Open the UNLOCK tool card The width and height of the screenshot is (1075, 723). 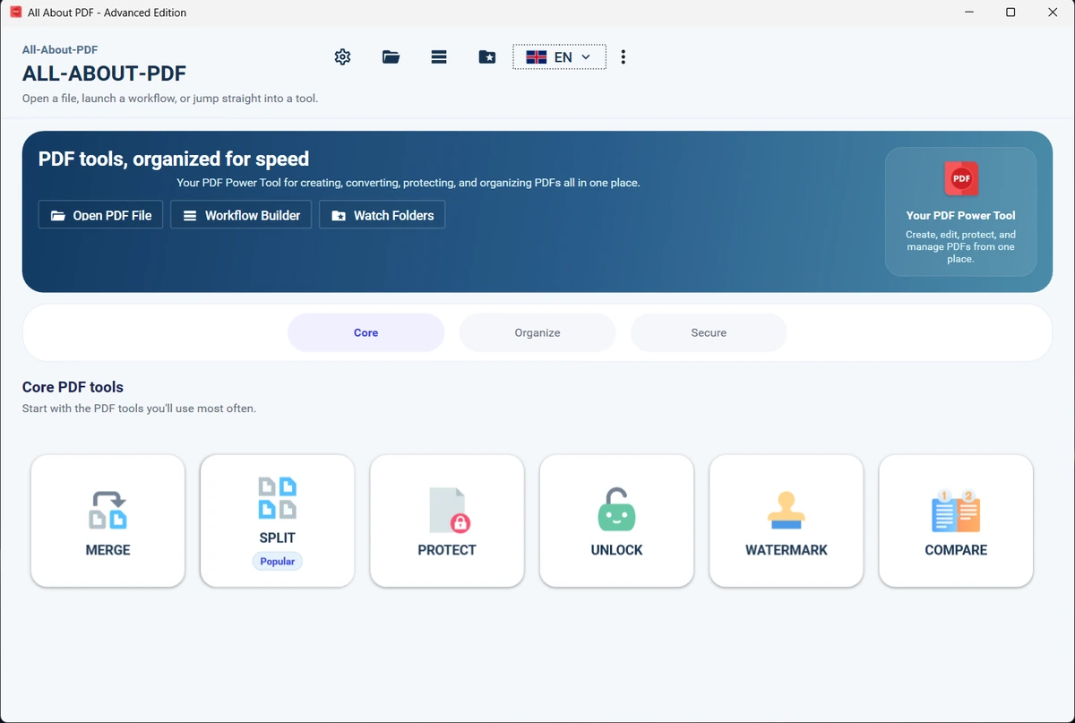pyautogui.click(x=616, y=521)
